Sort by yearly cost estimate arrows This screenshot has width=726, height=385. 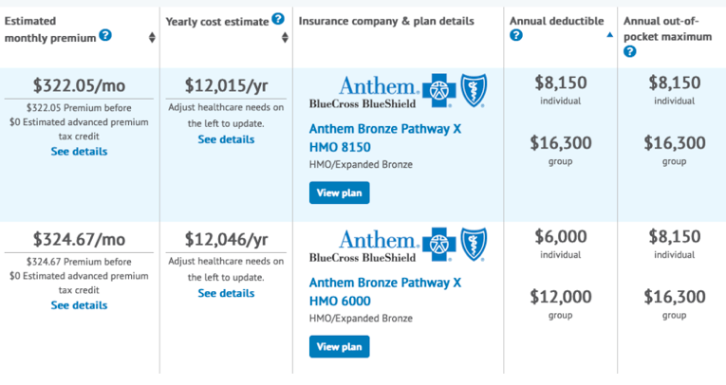pyautogui.click(x=285, y=38)
